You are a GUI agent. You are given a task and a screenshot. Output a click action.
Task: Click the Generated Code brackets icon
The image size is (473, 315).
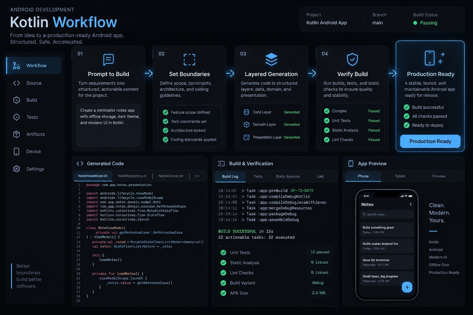[80, 164]
